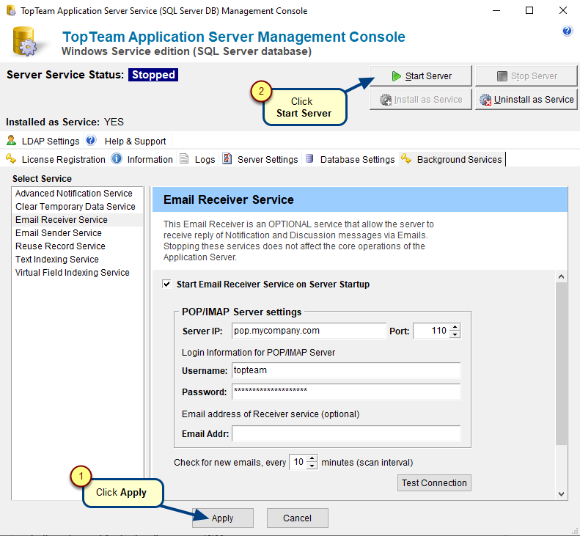
Task: Click the License Registration key icon
Action: 11,158
